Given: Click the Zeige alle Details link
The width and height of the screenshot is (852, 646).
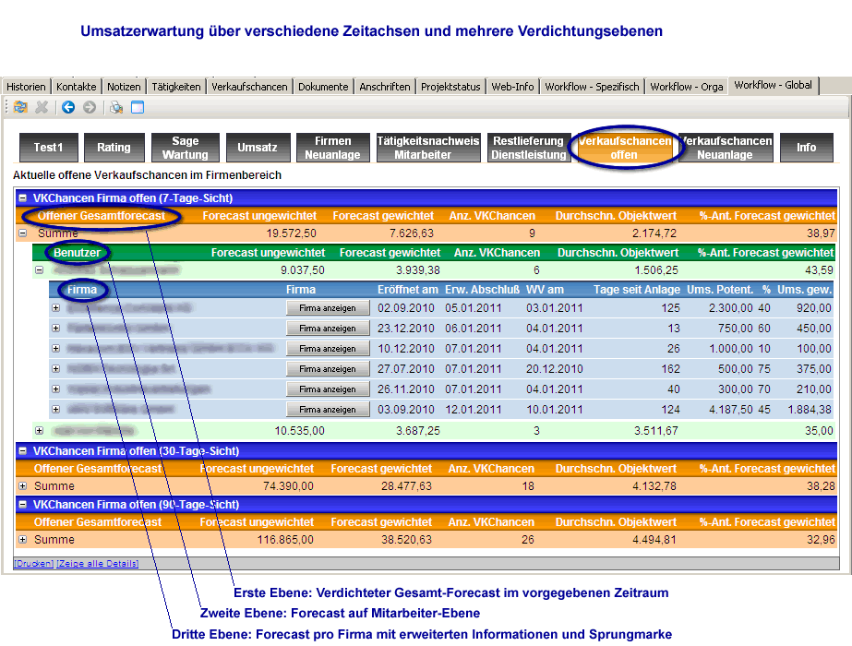Looking at the screenshot, I should tap(98, 564).
